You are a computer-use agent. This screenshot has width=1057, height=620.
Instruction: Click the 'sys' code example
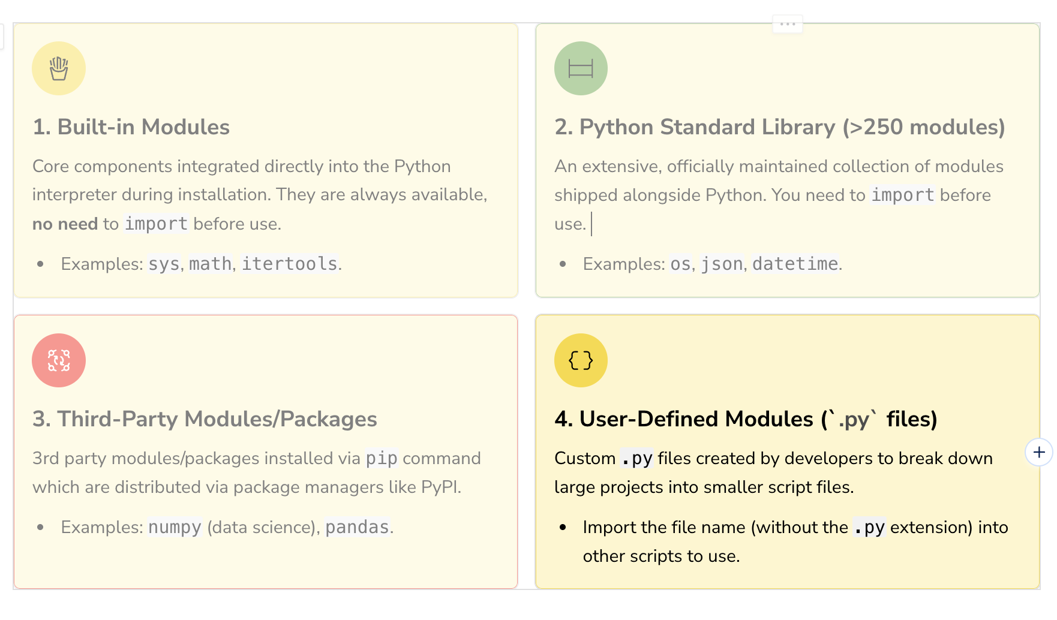[x=164, y=264]
